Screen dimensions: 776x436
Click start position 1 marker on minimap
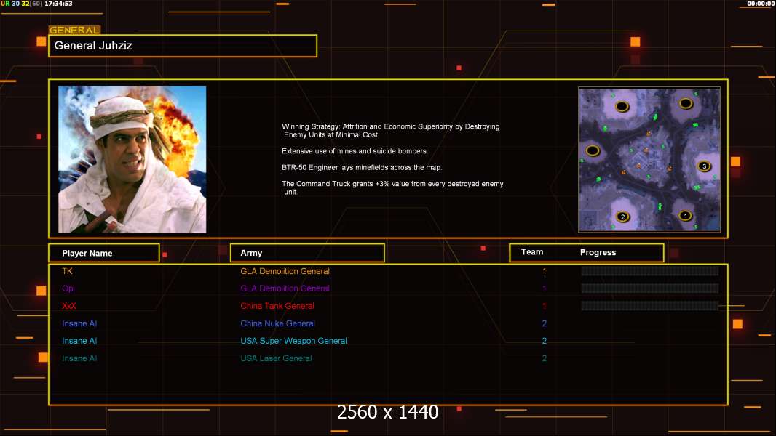[x=686, y=216]
